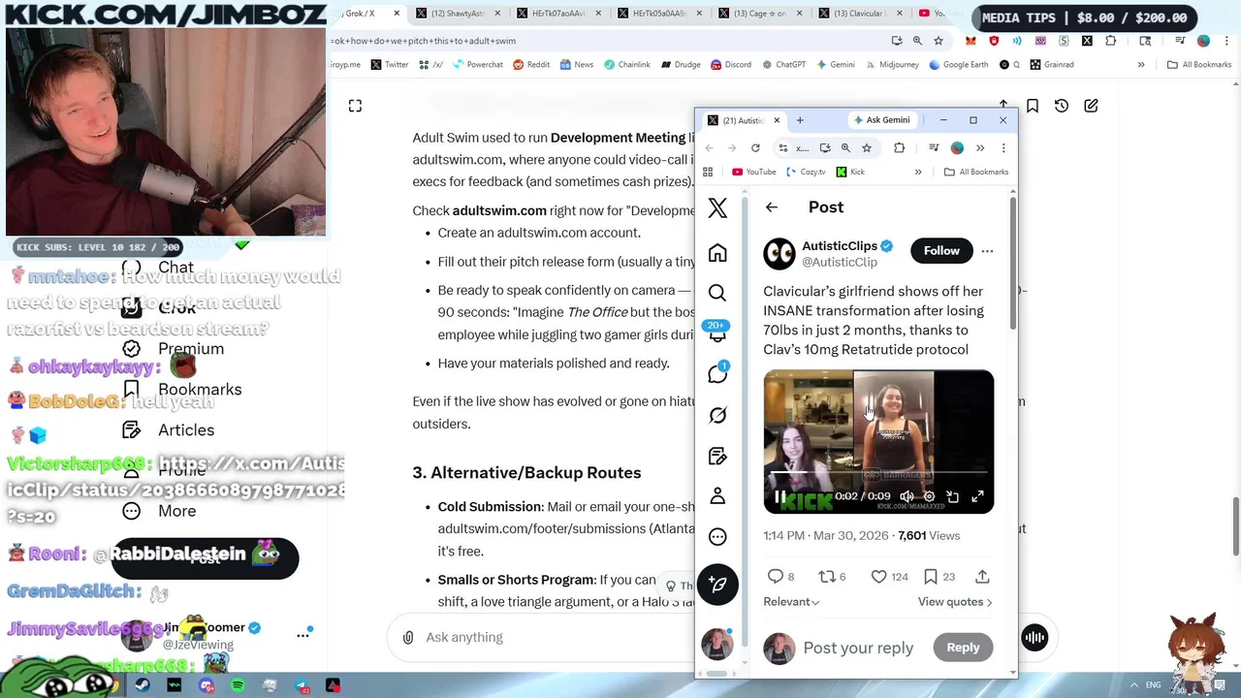Image resolution: width=1241 pixels, height=698 pixels.
Task: Start new Grok chat with compose icon
Action: point(1091,106)
